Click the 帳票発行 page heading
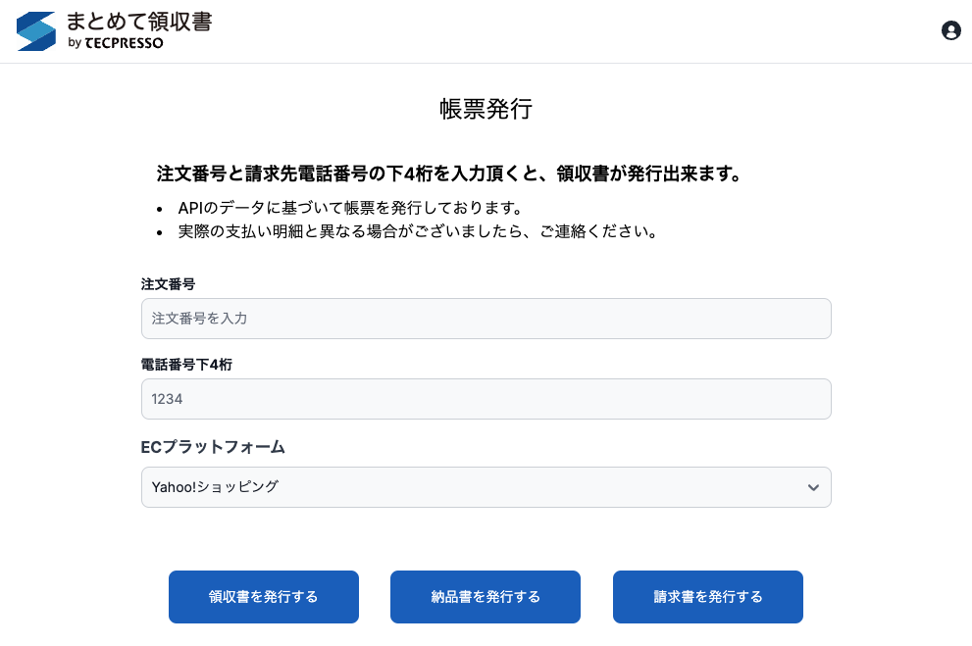This screenshot has width=972, height=646. tap(486, 109)
